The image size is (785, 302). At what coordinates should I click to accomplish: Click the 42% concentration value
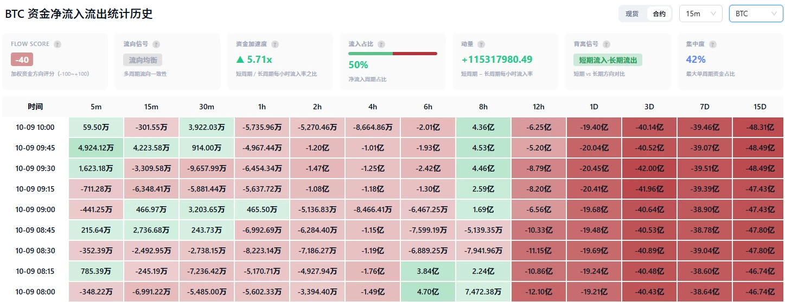(696, 60)
